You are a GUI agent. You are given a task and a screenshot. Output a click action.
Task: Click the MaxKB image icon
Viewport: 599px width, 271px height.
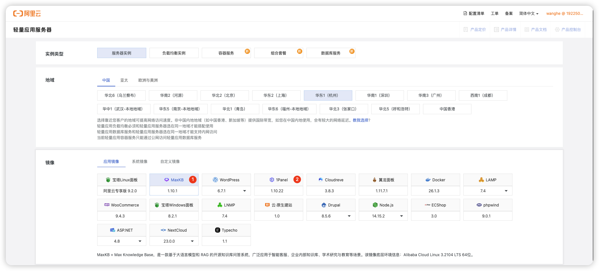tap(167, 180)
